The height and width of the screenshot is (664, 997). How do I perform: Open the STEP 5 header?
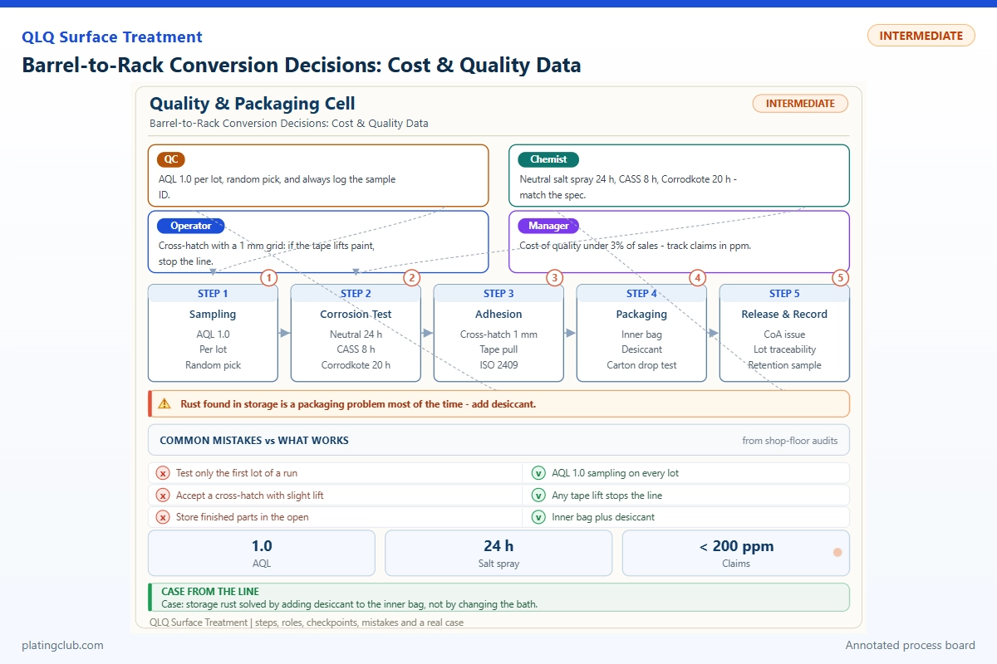point(784,294)
